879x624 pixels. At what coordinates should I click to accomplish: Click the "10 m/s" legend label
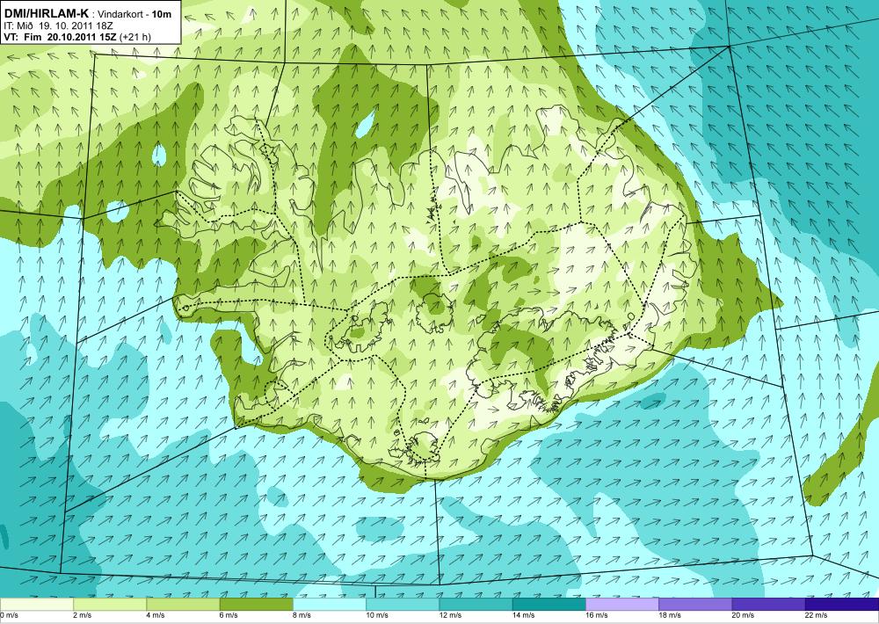377,615
